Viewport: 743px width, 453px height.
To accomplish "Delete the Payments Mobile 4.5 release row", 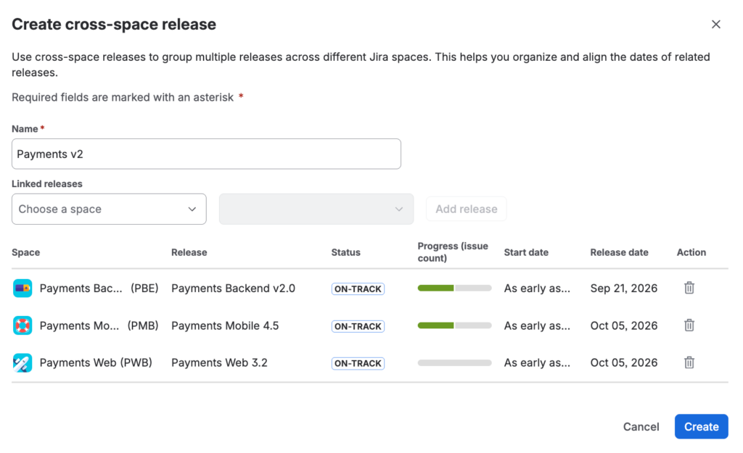I will [689, 325].
